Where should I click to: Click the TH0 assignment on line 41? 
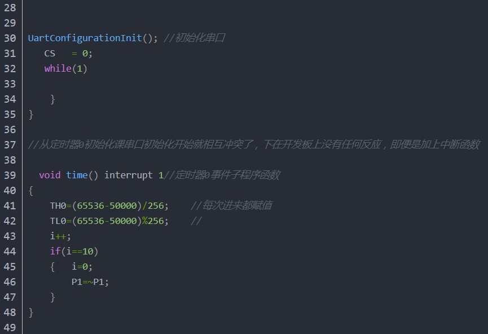pyautogui.click(x=109, y=206)
